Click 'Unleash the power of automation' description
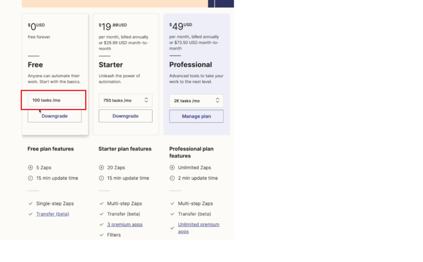This screenshot has width=423, height=262. pos(119,79)
